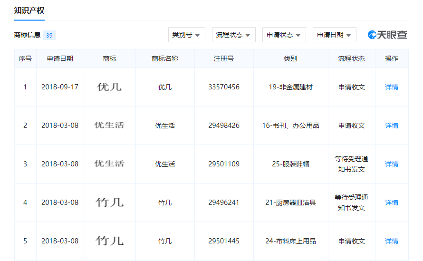
Task: Click the 商标名称 column header
Action: (x=165, y=58)
